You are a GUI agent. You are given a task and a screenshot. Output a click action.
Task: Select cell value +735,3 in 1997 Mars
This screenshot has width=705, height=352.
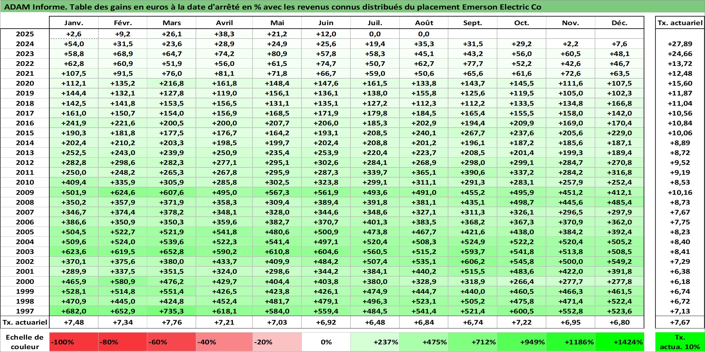click(x=171, y=311)
